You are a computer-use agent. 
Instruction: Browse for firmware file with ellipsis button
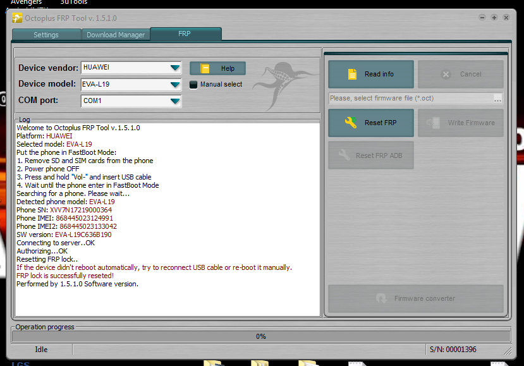497,98
